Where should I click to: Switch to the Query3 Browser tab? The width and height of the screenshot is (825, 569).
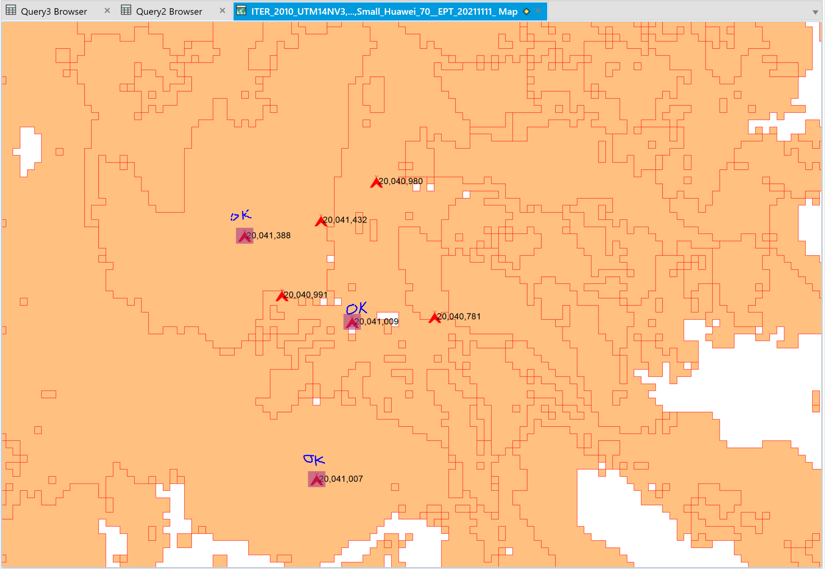pos(54,11)
